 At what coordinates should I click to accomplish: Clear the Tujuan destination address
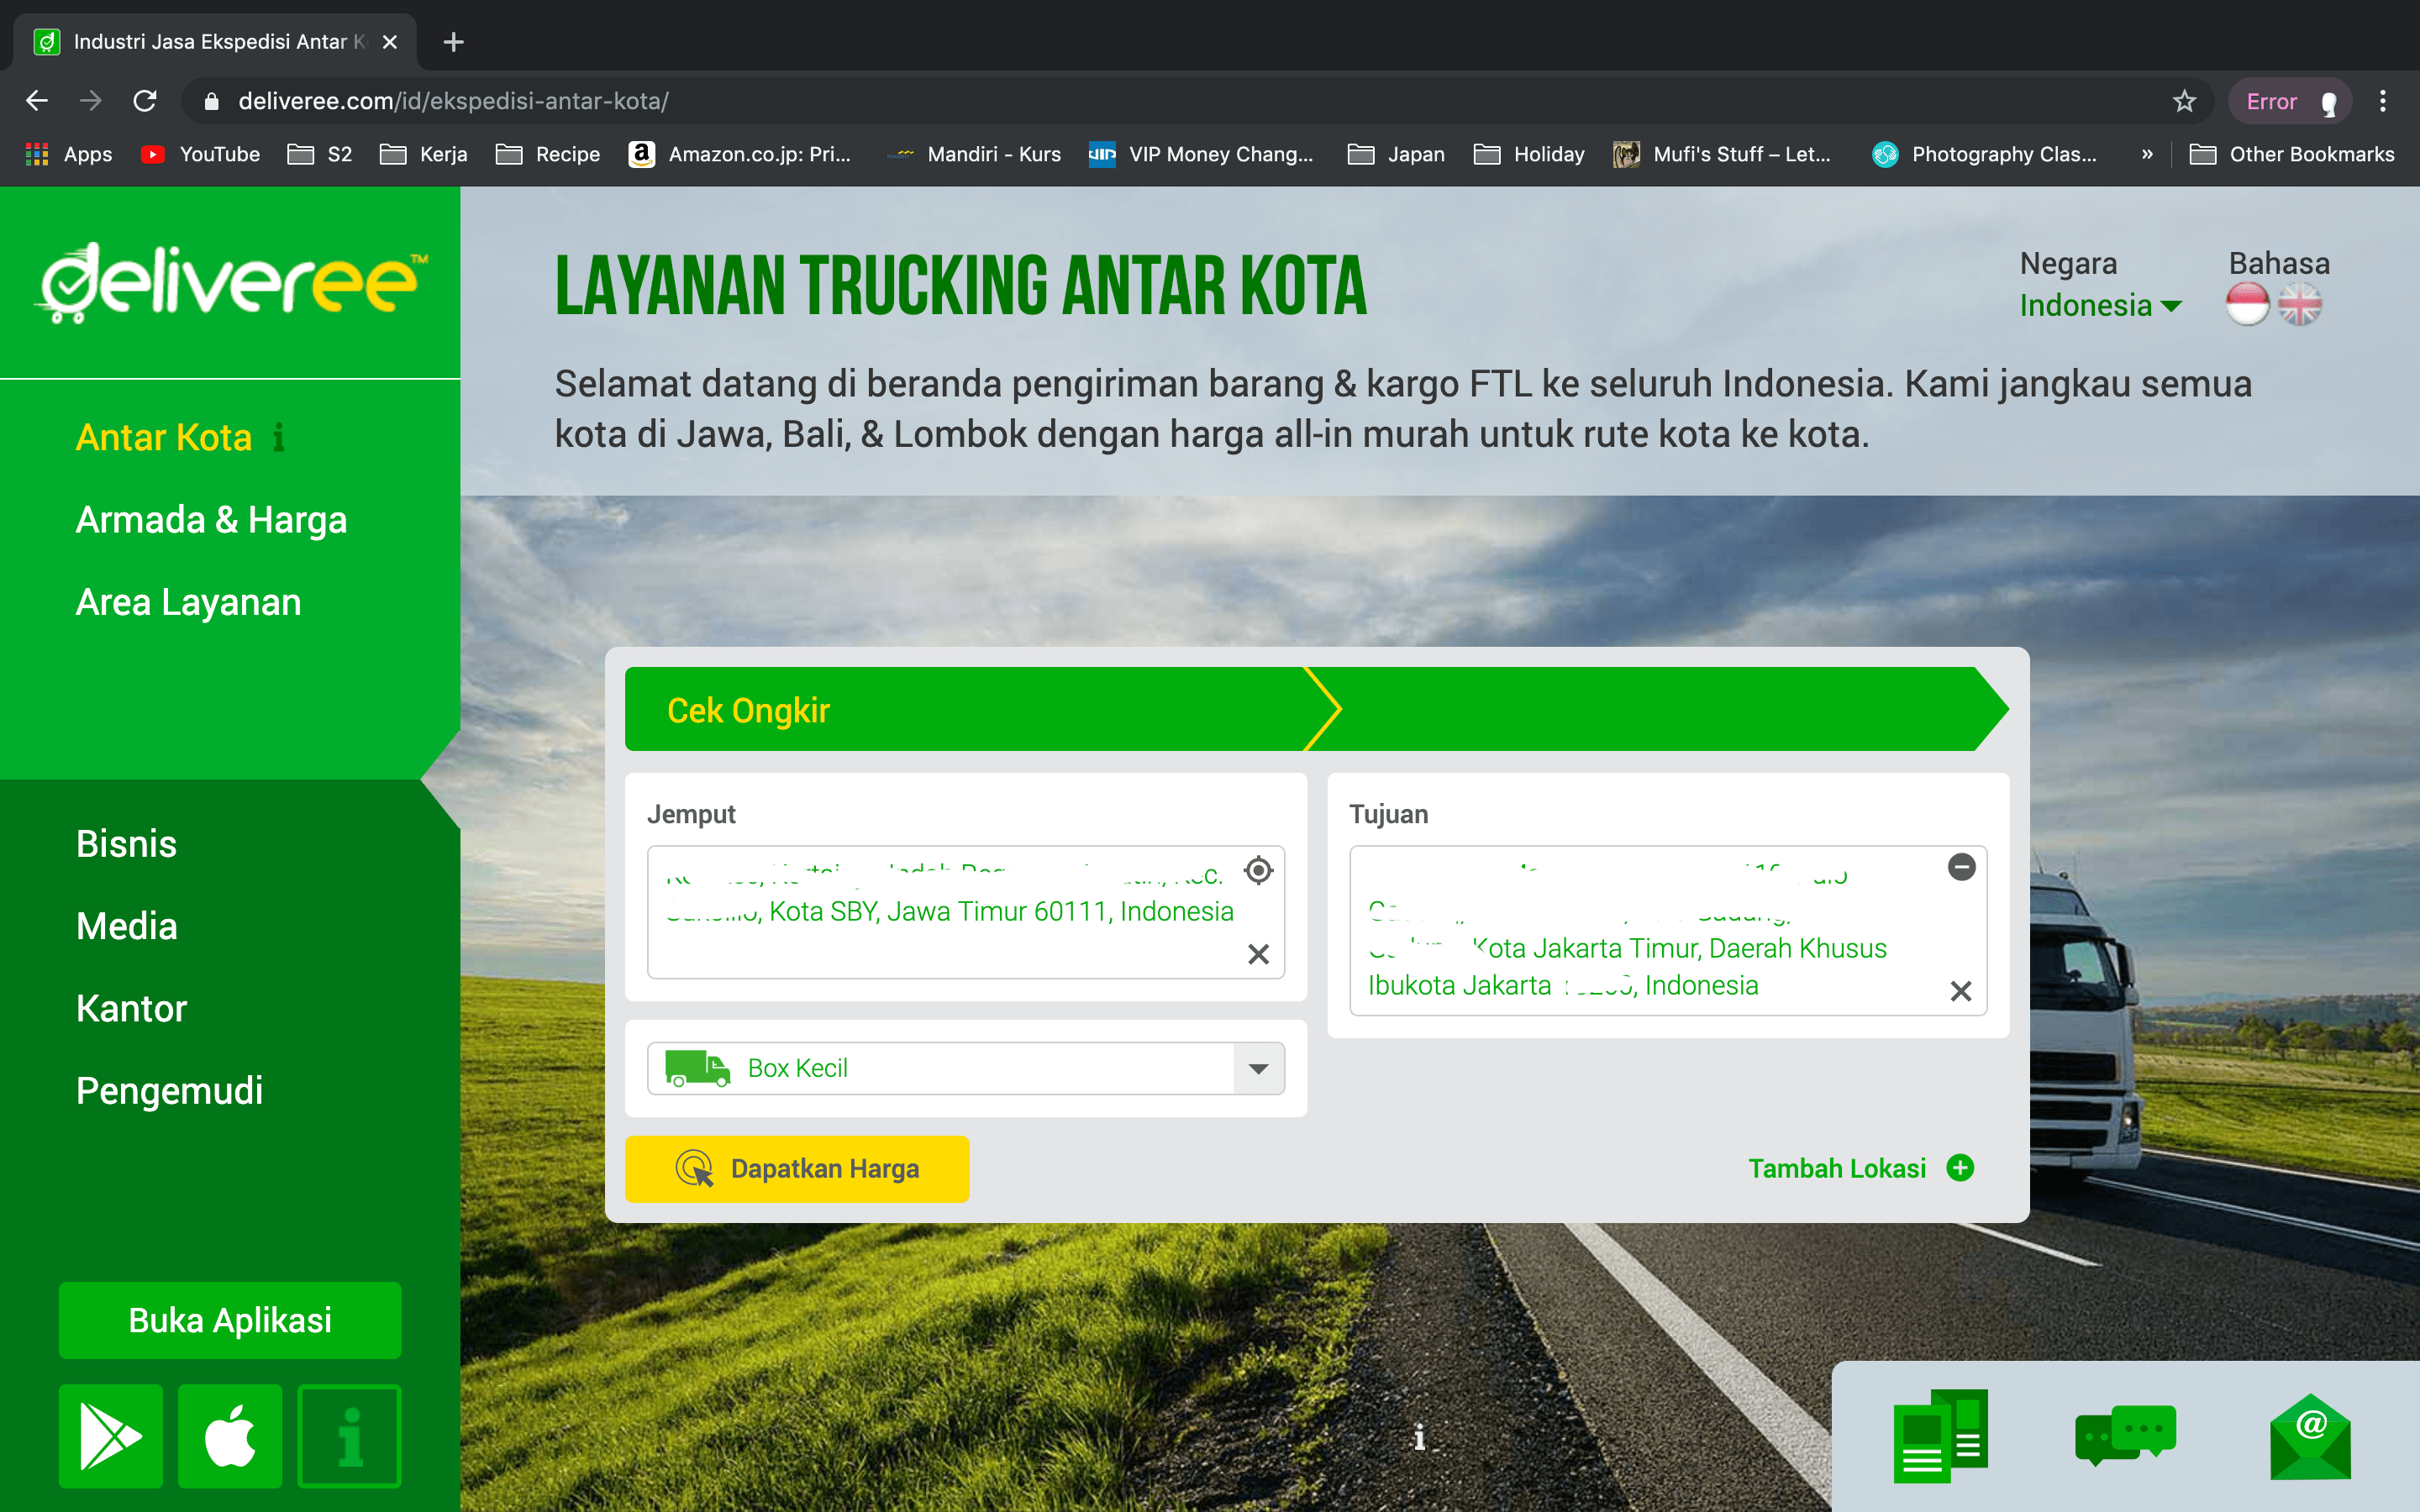1960,991
